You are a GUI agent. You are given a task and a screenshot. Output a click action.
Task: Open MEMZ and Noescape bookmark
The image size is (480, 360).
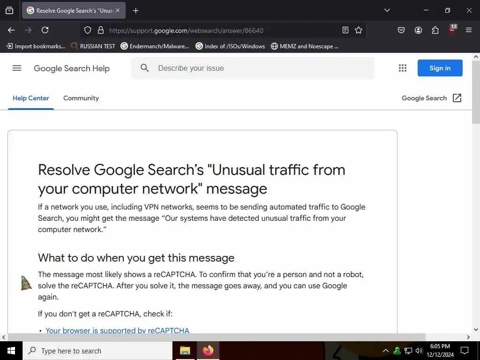tap(305, 46)
